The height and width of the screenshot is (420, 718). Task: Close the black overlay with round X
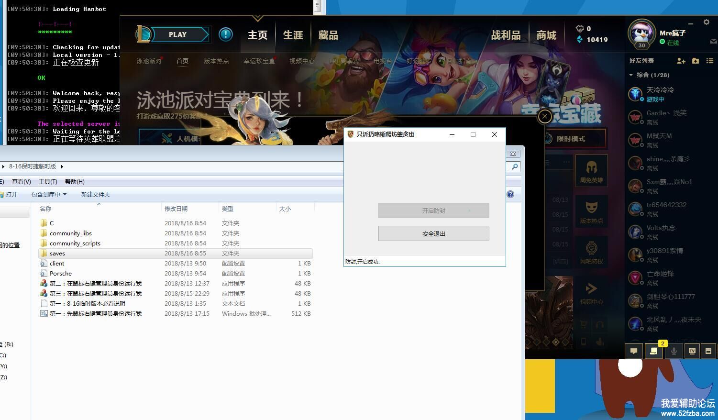point(545,116)
